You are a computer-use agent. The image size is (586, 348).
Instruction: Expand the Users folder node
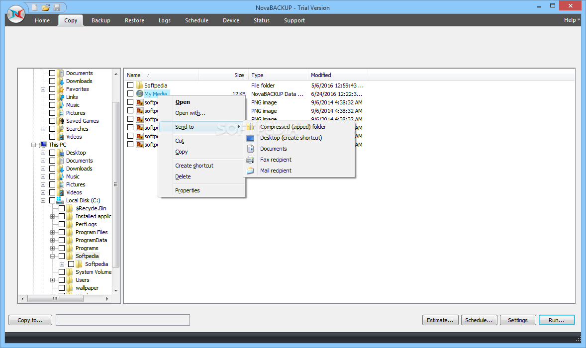click(x=52, y=280)
